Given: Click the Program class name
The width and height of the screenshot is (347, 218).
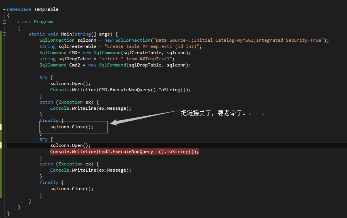Looking at the screenshot, I should coord(43,22).
